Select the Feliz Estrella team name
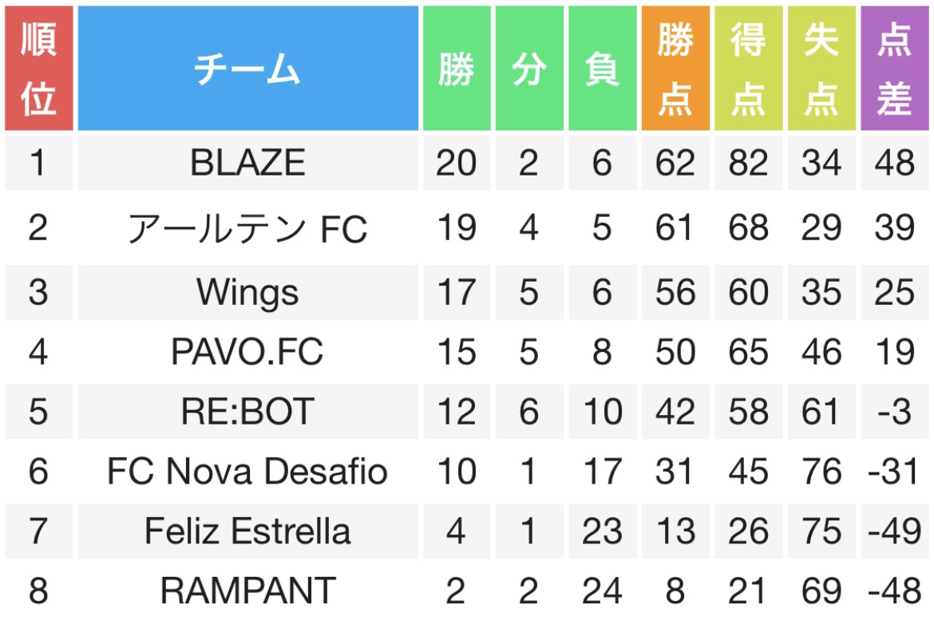The image size is (934, 624). click(247, 531)
